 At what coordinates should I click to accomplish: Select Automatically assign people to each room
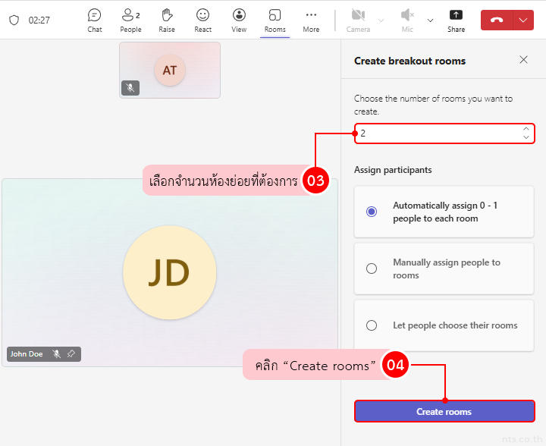[372, 212]
